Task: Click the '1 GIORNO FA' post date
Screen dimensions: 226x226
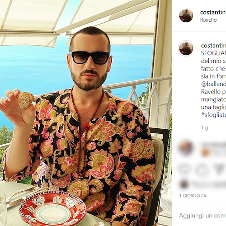Action: [193, 196]
